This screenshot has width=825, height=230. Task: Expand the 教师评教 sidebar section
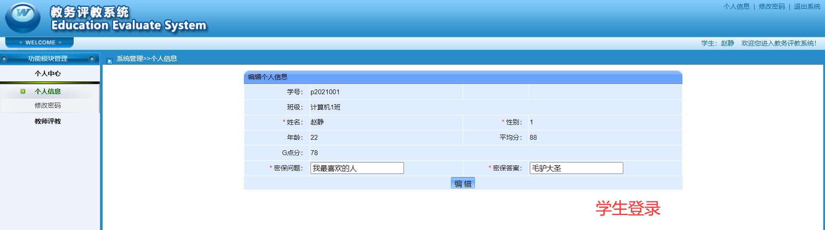click(48, 121)
